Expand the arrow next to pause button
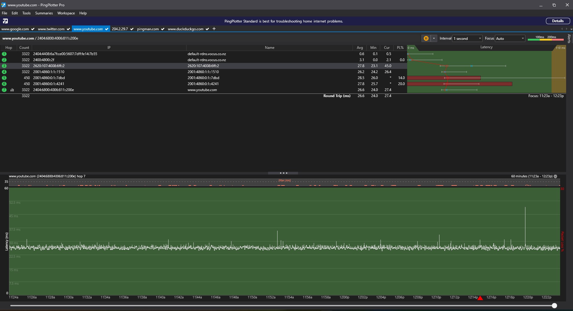 tap(434, 38)
